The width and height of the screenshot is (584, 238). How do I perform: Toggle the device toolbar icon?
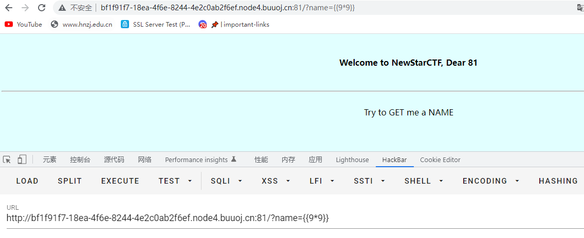[x=22, y=160]
